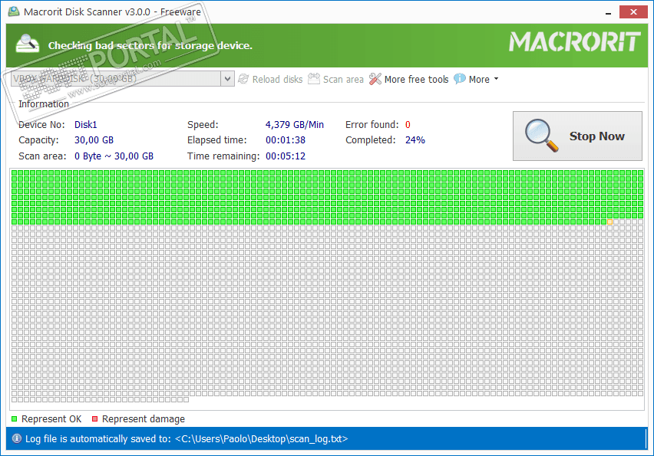Viewport: 654px width, 456px height.
Task: Click the Information group label
Action: point(44,103)
